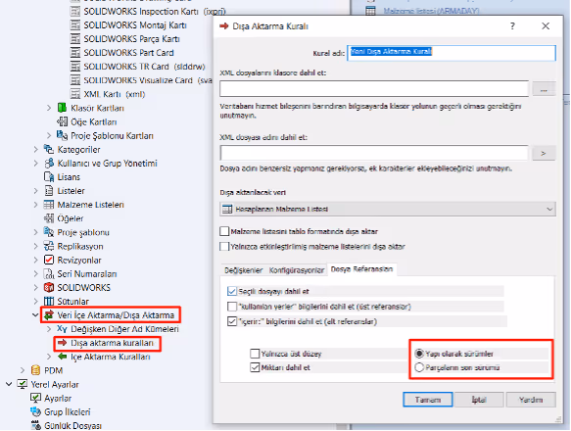Click the SOLIDWORKS Inspection Kartı card icon
Image resolution: width=571 pixels, height=431 pixels.
pyautogui.click(x=75, y=12)
